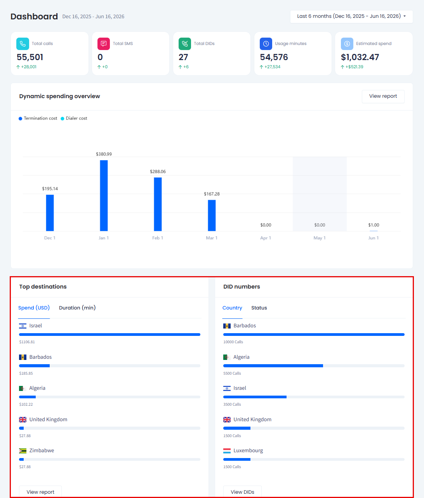This screenshot has width=424, height=498.
Task: Click Algeria flag in Top destinations
Action: point(23,388)
